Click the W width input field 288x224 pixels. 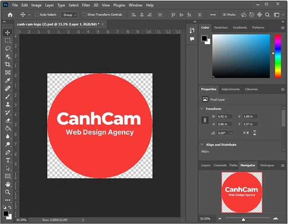click(228, 116)
